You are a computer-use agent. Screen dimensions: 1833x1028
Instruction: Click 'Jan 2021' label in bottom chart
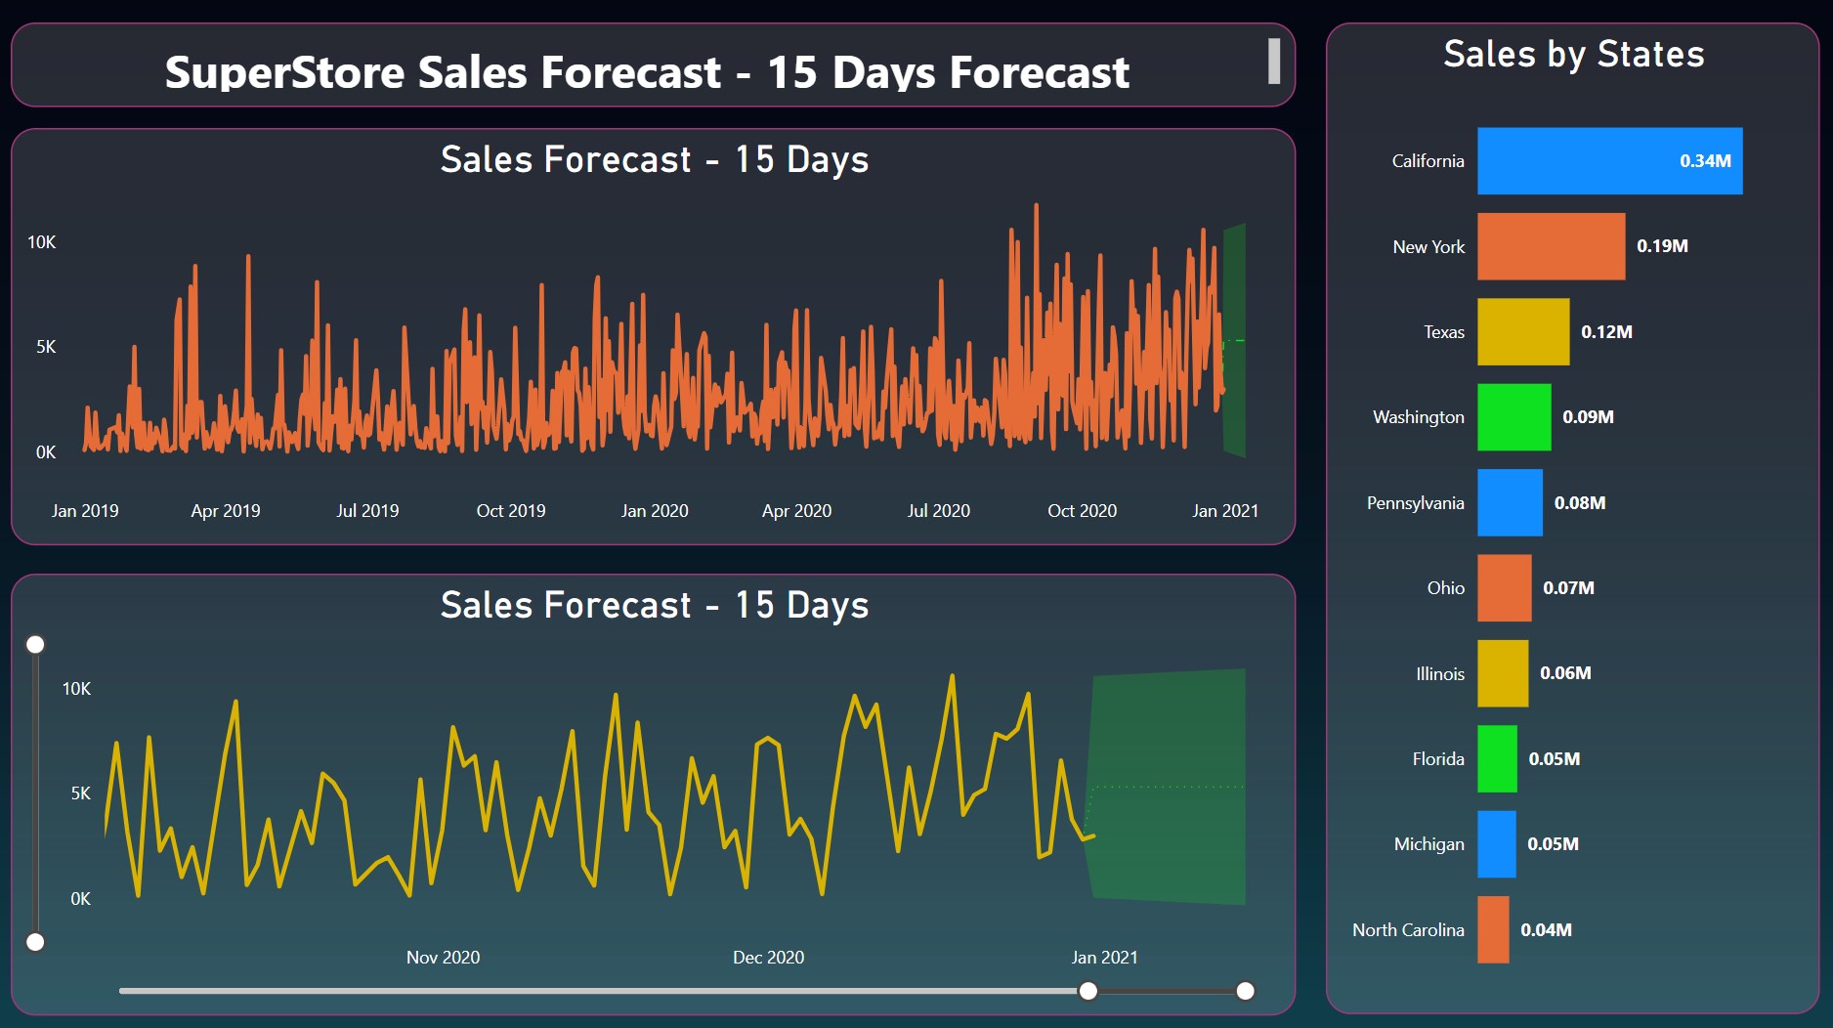point(1104,958)
